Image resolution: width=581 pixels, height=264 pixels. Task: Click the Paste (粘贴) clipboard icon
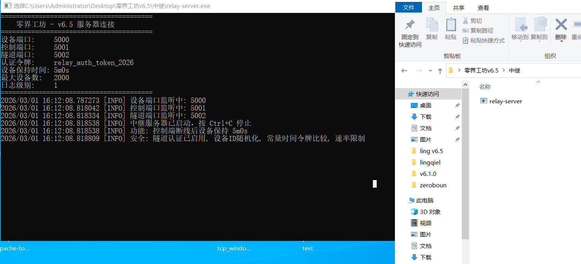(x=451, y=25)
